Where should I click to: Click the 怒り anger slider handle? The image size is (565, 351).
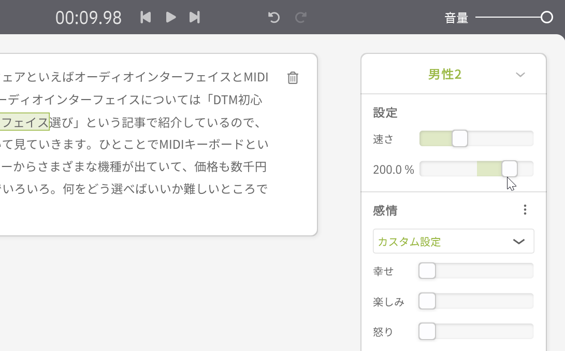427,331
